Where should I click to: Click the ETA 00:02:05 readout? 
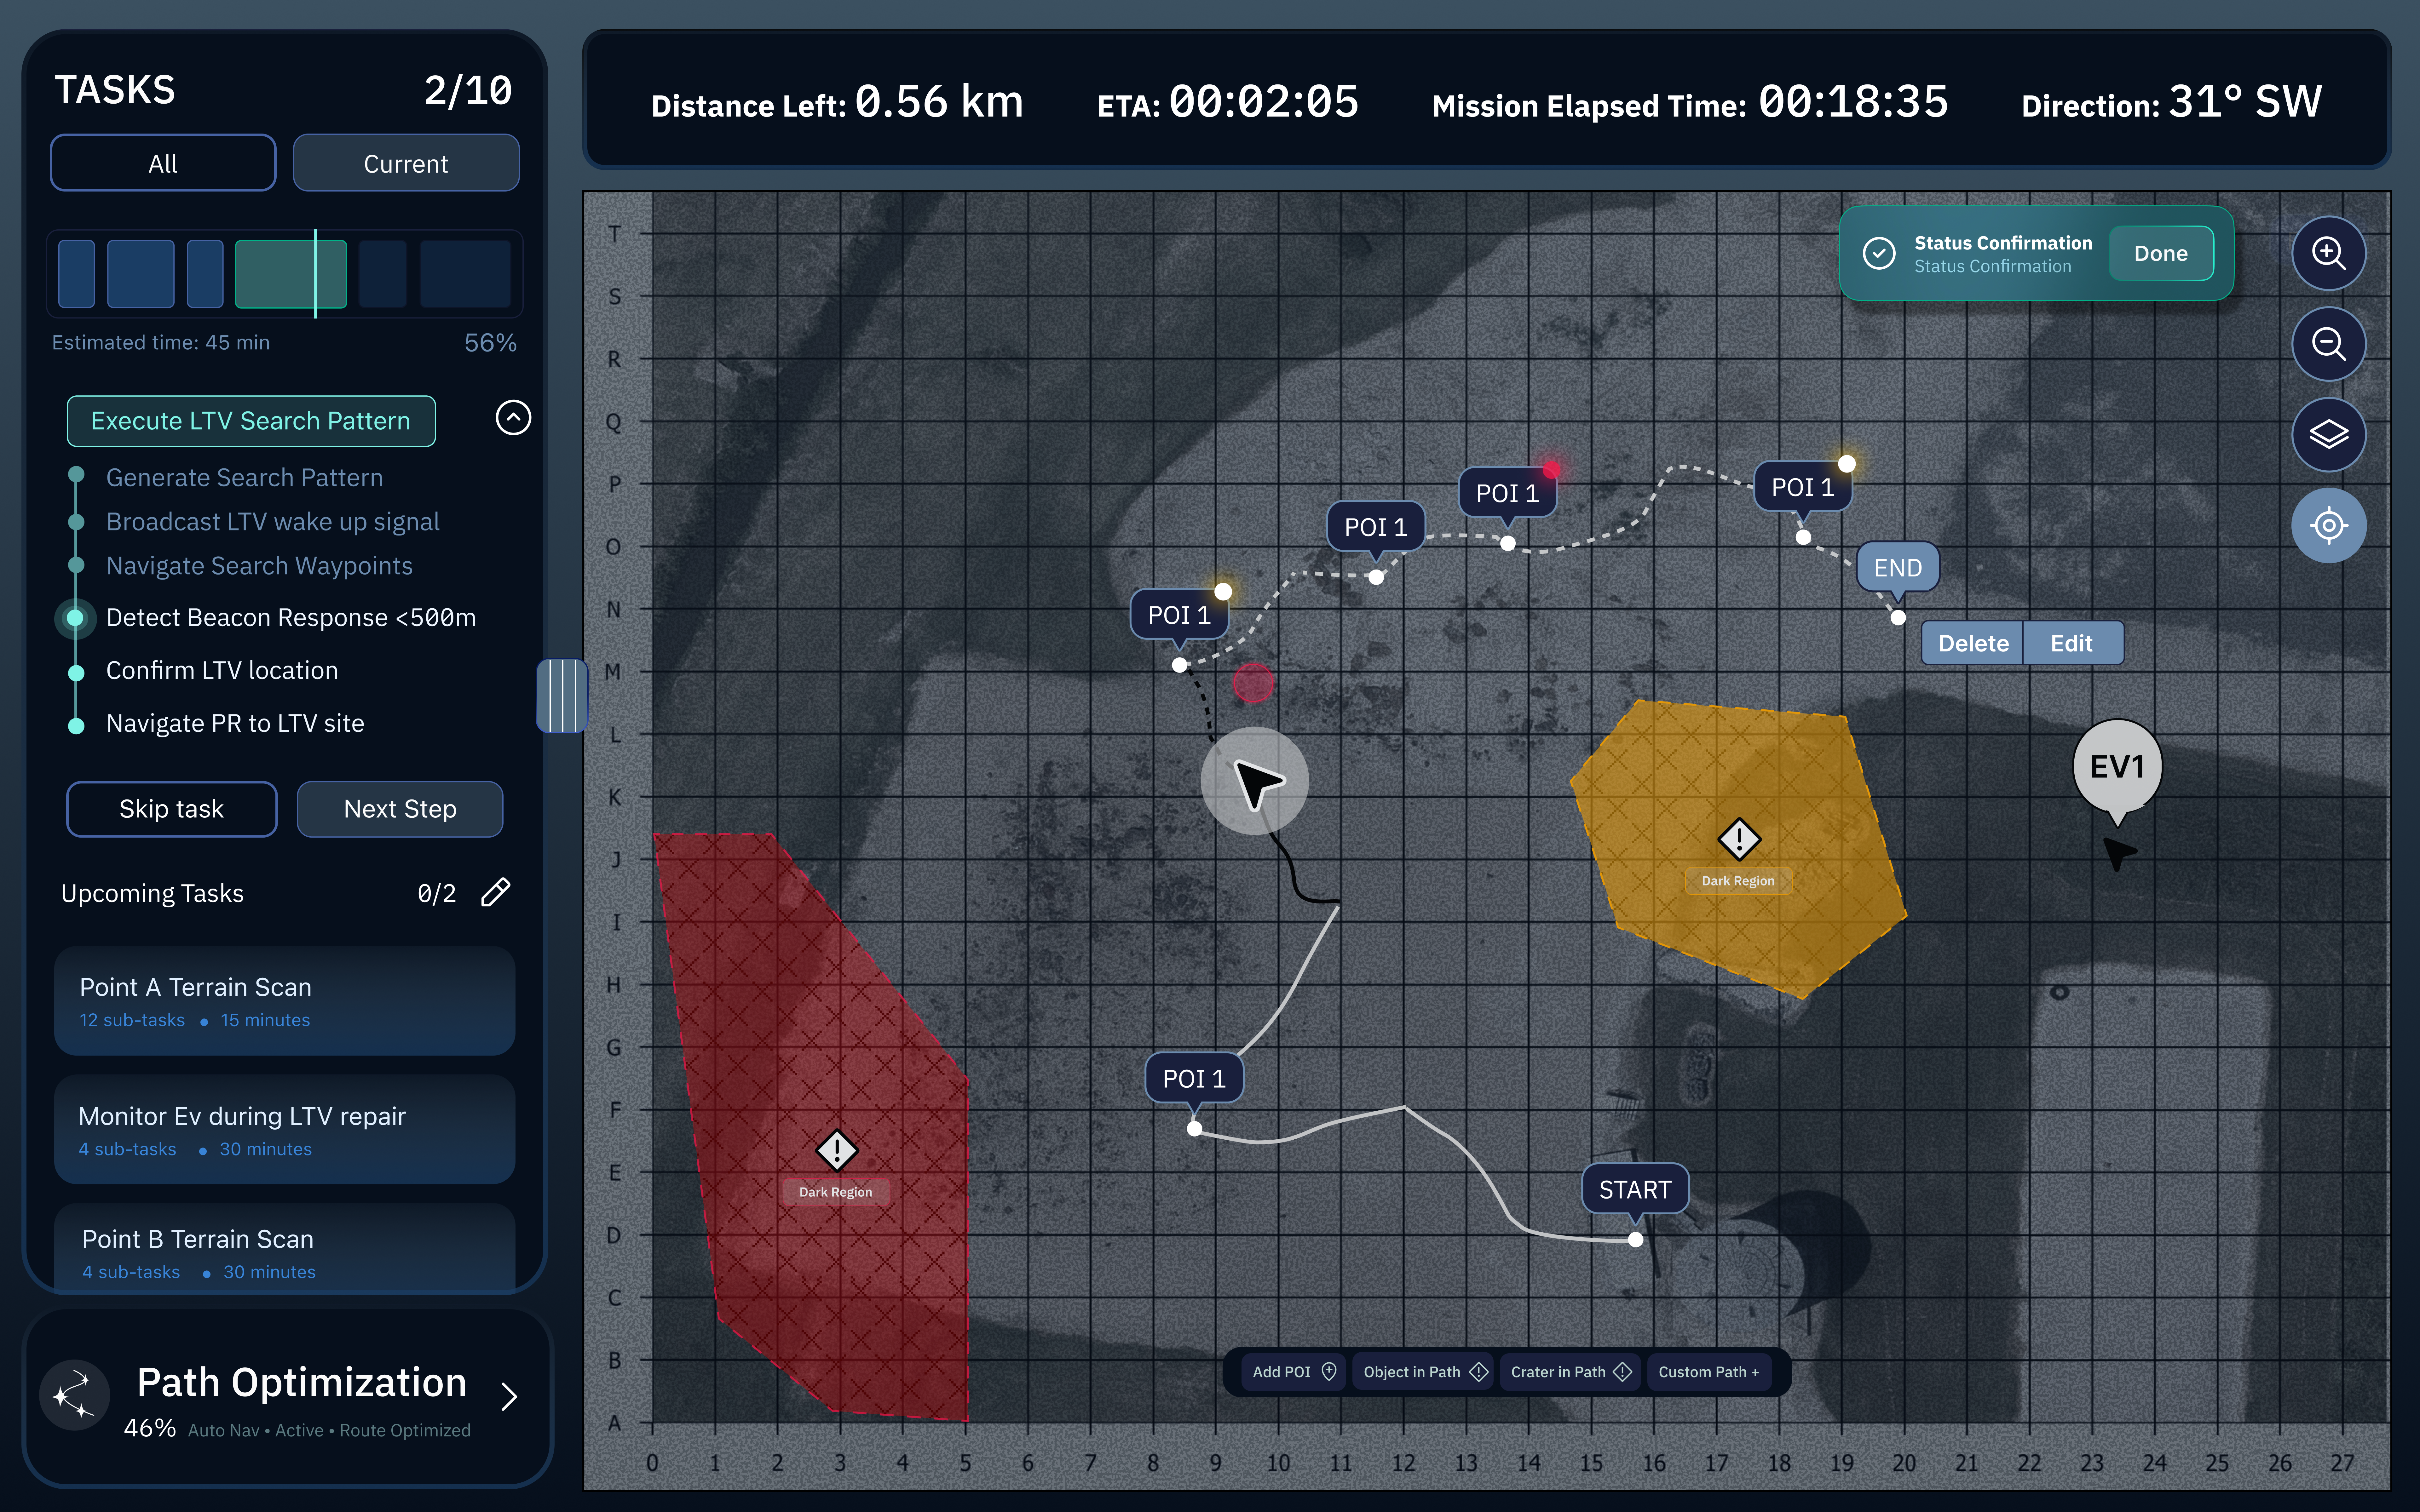click(1228, 102)
